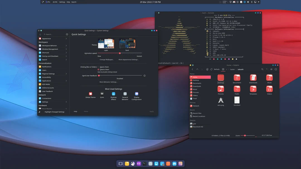The height and width of the screenshot is (169, 301).
Task: Open the Help menu in the top panel
Action: pos(68,2)
